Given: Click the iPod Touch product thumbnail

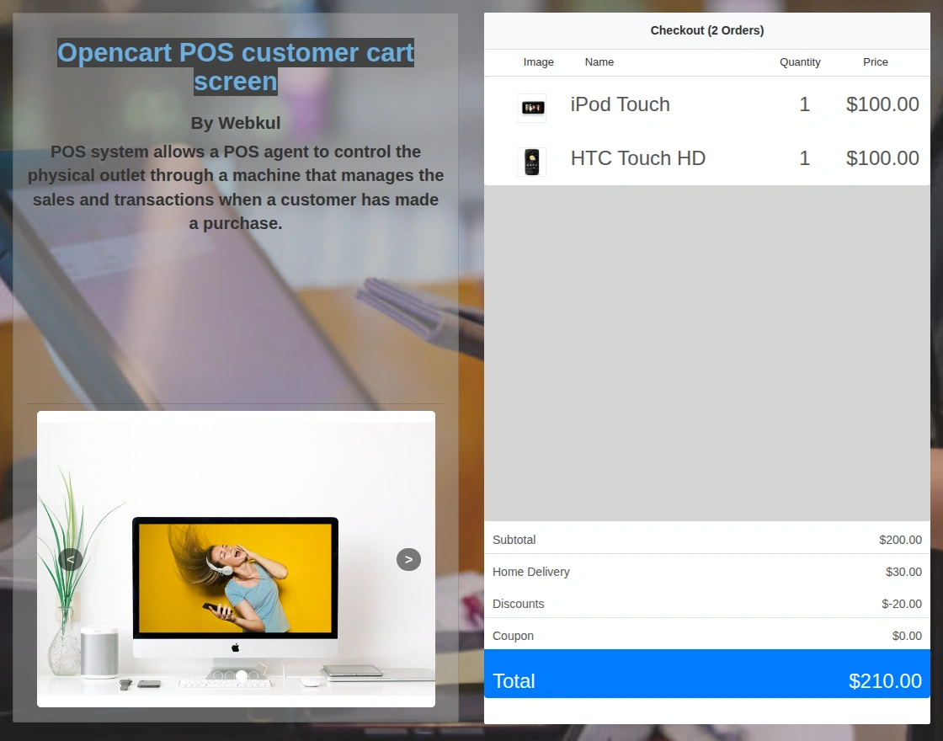Looking at the screenshot, I should (x=531, y=108).
